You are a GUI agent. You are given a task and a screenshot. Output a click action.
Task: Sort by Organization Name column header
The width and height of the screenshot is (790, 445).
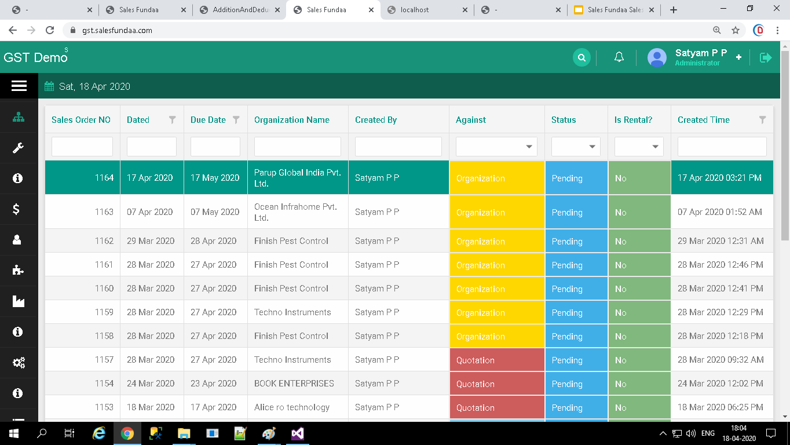click(x=291, y=120)
